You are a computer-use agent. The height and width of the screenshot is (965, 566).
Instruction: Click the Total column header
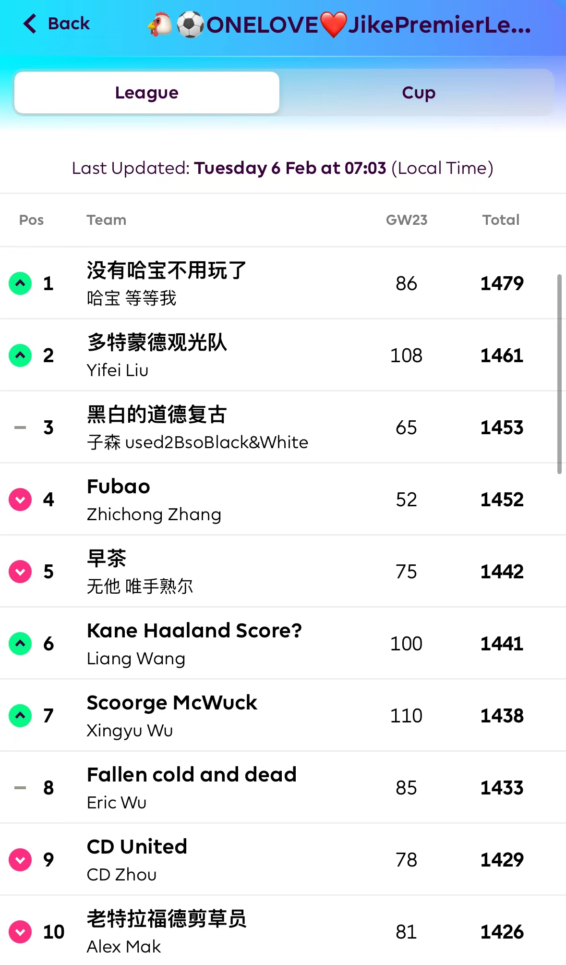point(501,220)
